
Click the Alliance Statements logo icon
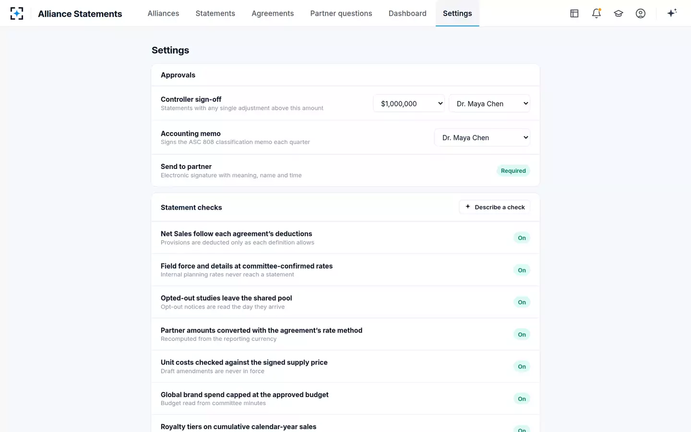[17, 13]
